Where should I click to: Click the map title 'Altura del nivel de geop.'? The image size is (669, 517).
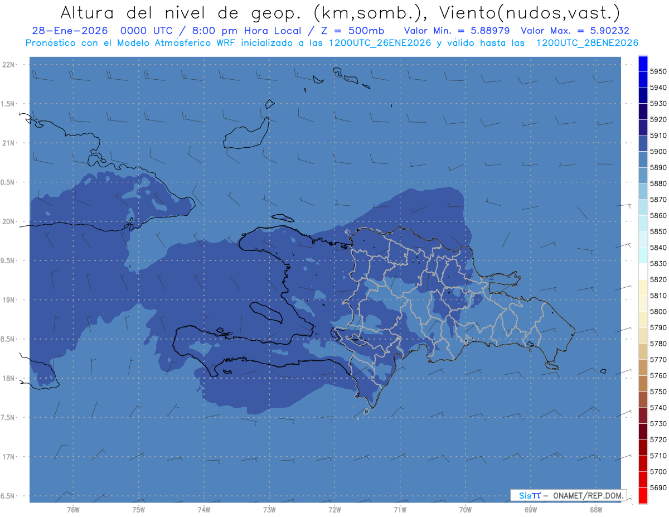click(x=181, y=12)
